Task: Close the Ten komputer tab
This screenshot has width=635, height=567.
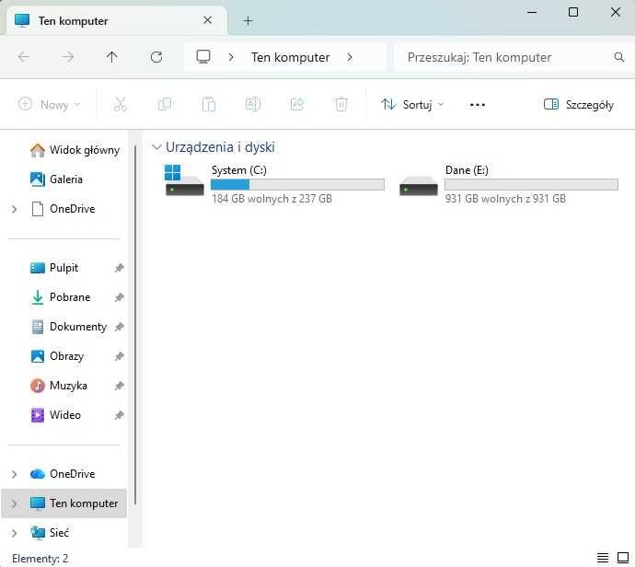Action: pyautogui.click(x=207, y=20)
